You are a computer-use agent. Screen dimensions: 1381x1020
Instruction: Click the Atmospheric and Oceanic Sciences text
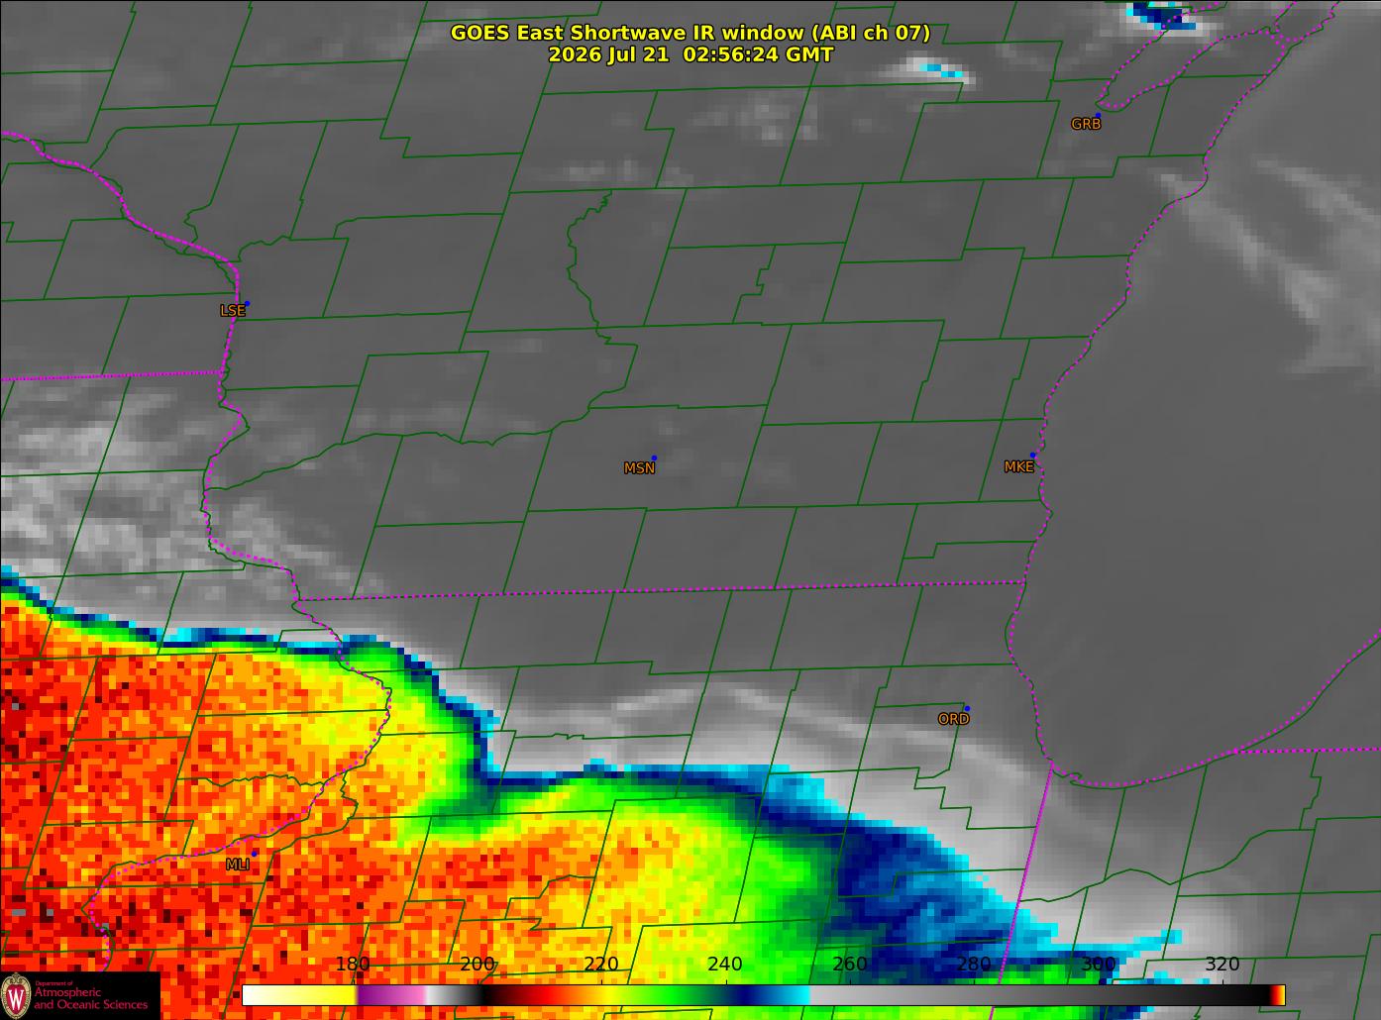tap(90, 998)
